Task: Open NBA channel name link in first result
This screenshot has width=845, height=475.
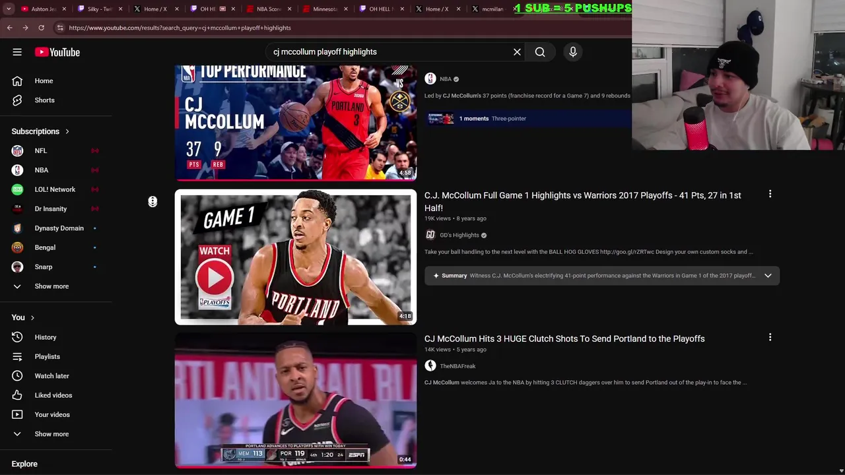Action: click(x=446, y=79)
